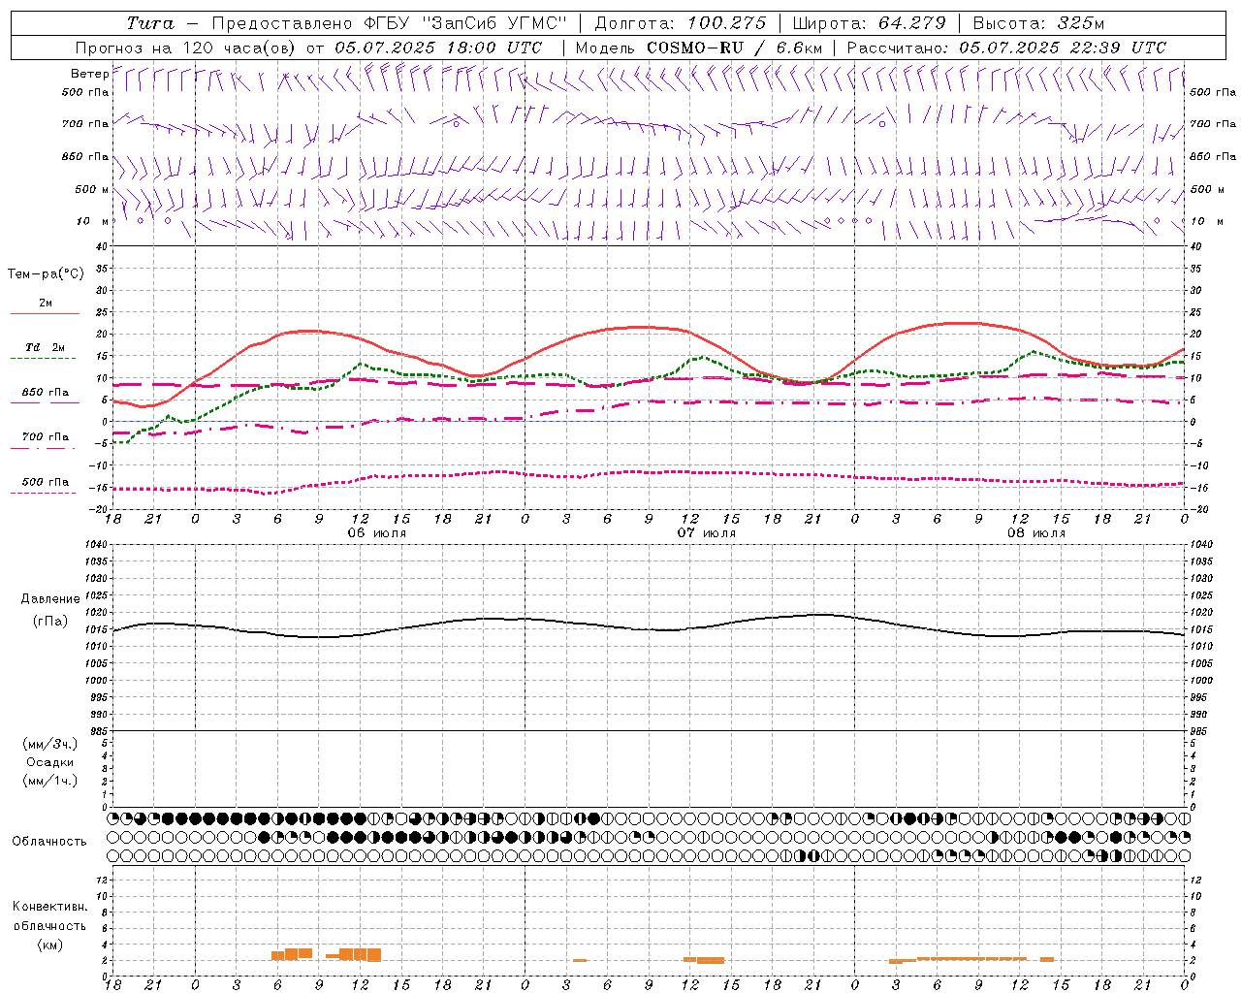Screen dimensions: 1241x993
Task: Click the 06 июля date label
Action: click(377, 533)
